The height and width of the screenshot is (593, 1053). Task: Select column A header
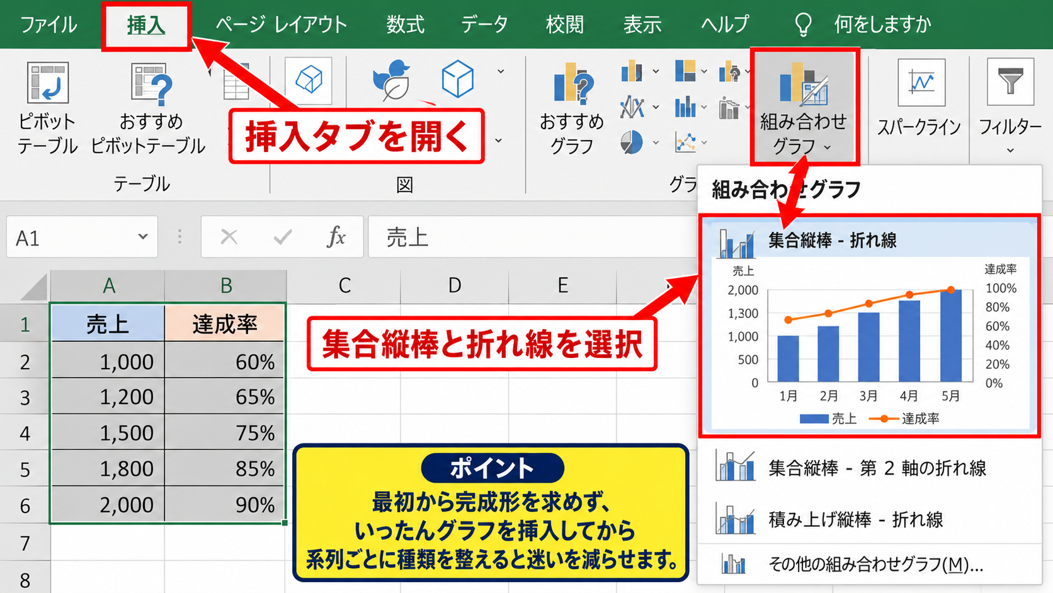tap(108, 286)
